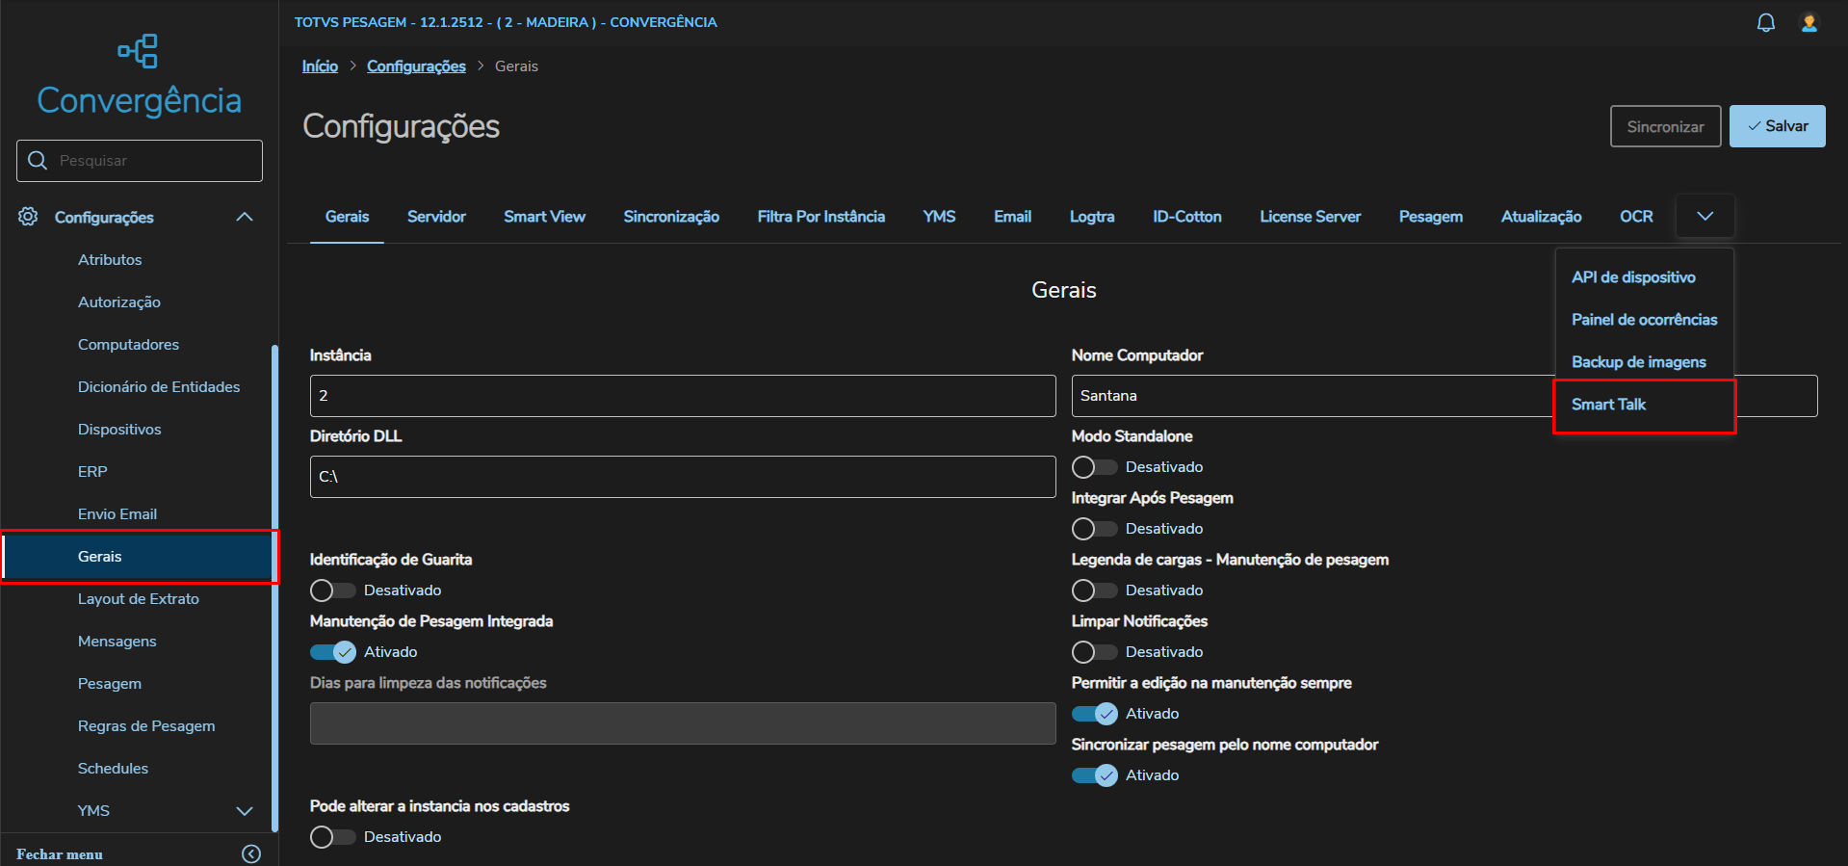
Task: Enable Identificação de Guarita switch
Action: [x=332, y=590]
